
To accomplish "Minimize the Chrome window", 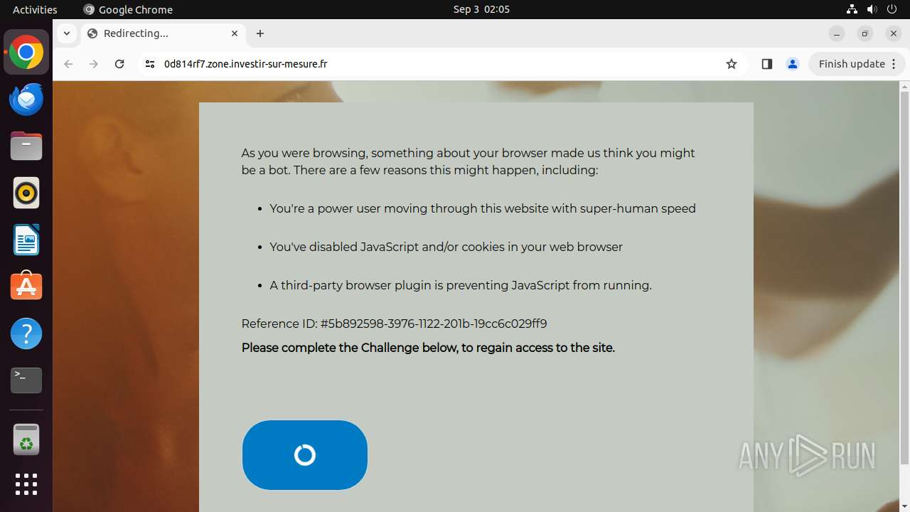I will point(837,33).
